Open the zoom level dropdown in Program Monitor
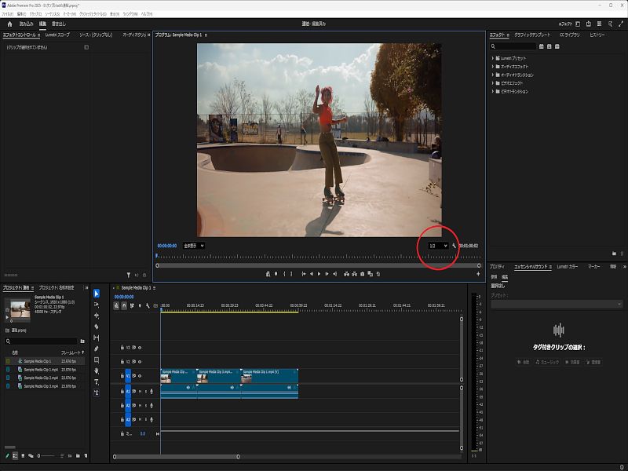The image size is (628, 471). pos(193,246)
